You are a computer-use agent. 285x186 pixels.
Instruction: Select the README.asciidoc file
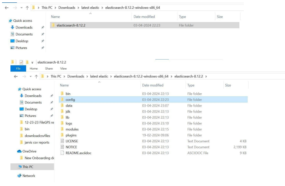pyautogui.click(x=153, y=153)
